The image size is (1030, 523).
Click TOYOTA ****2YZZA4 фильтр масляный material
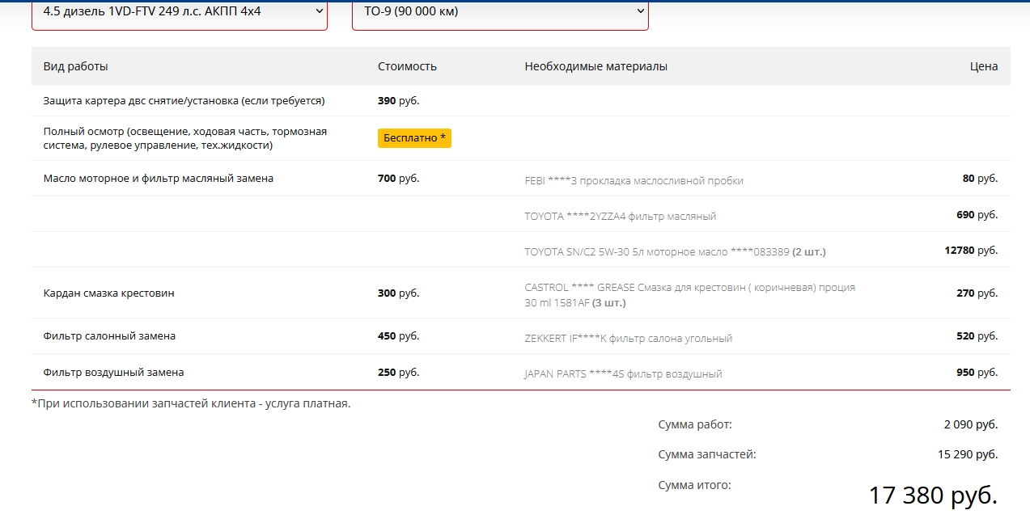pos(621,217)
